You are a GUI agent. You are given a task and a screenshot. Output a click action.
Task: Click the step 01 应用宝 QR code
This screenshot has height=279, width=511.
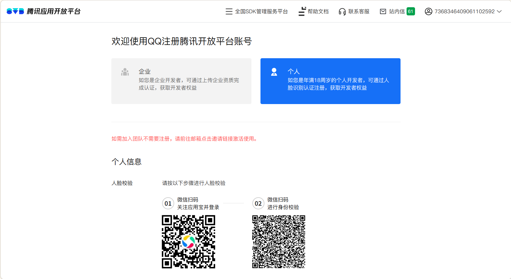[x=188, y=242]
